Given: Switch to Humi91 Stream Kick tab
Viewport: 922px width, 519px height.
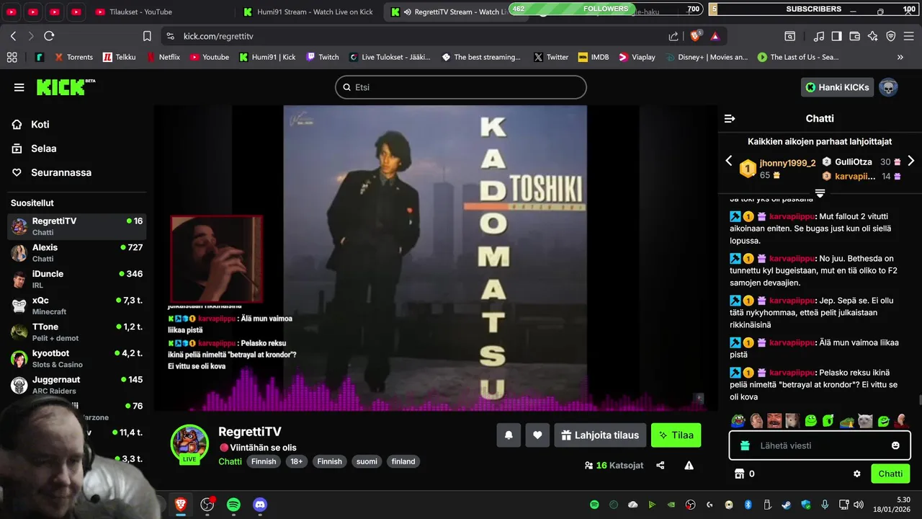Looking at the screenshot, I should tap(308, 12).
